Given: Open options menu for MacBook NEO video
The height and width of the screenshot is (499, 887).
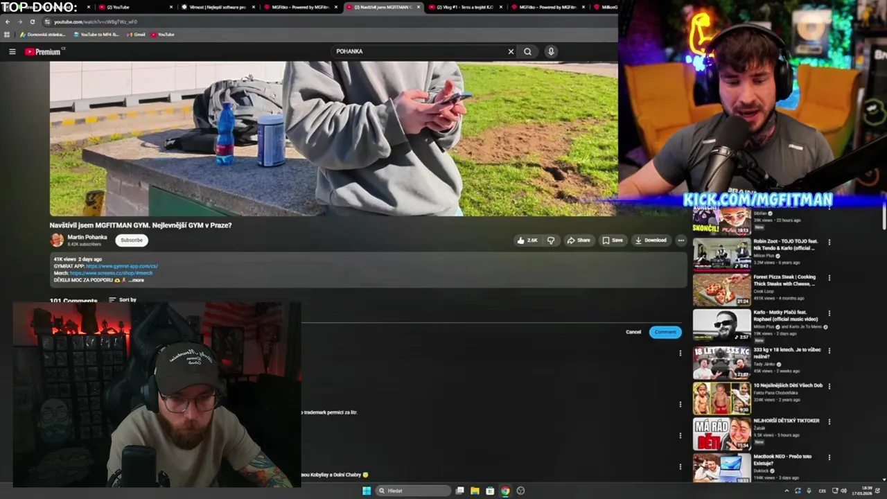Looking at the screenshot, I should point(829,457).
